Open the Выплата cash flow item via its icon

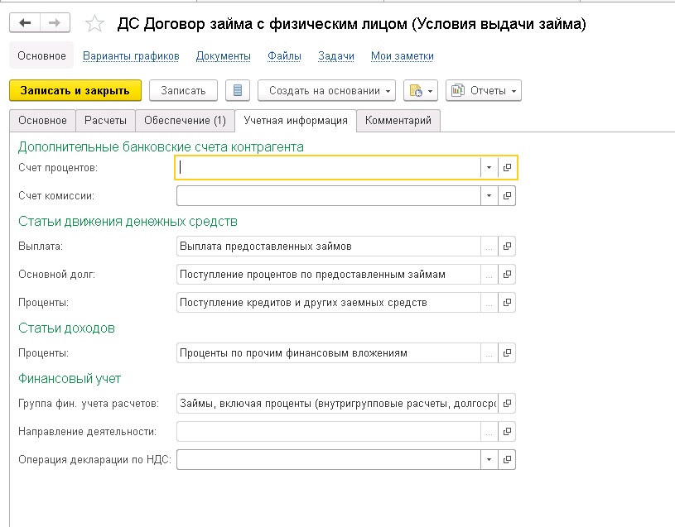click(x=508, y=246)
